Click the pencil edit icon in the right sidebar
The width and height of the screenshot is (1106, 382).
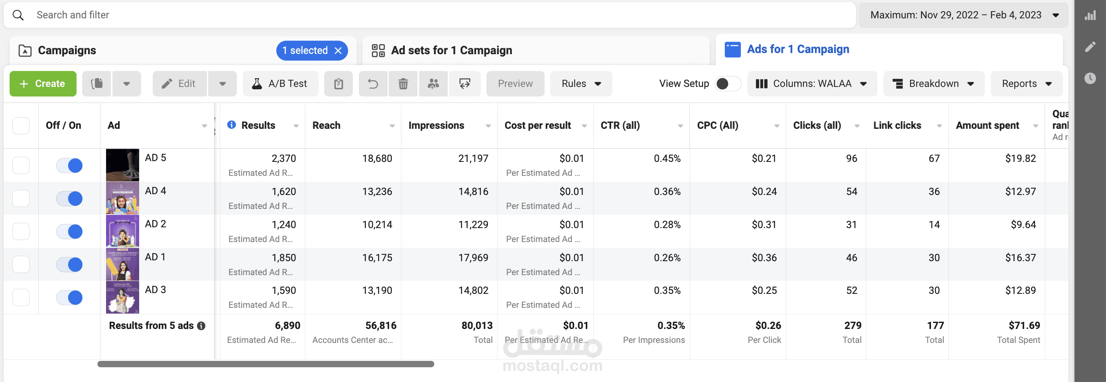(1090, 47)
